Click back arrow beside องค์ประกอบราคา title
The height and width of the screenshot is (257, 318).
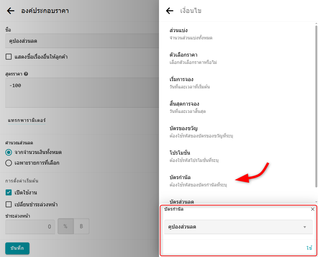coord(11,11)
